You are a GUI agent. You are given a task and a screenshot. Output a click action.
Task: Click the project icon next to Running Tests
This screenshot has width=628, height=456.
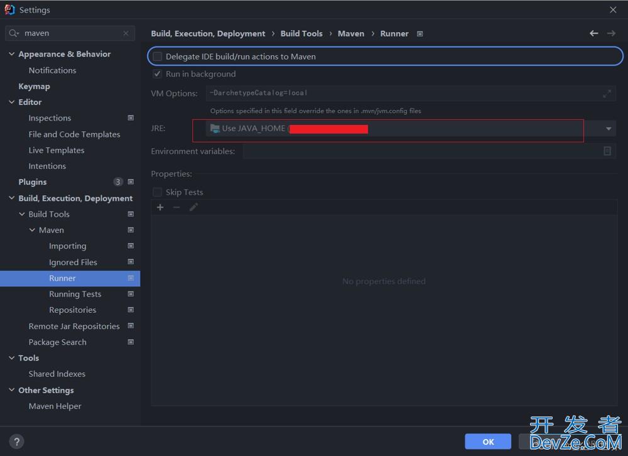pyautogui.click(x=131, y=294)
